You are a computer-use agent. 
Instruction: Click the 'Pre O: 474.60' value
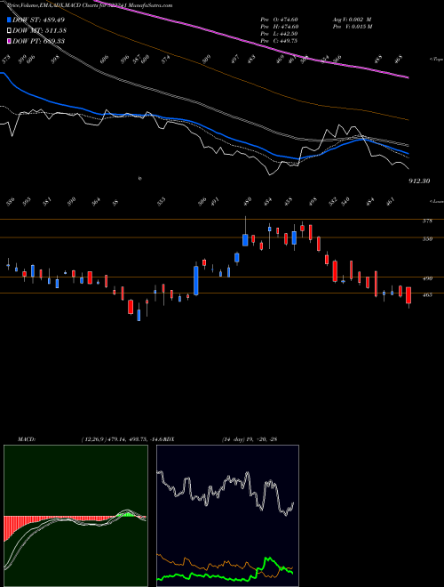point(279,20)
